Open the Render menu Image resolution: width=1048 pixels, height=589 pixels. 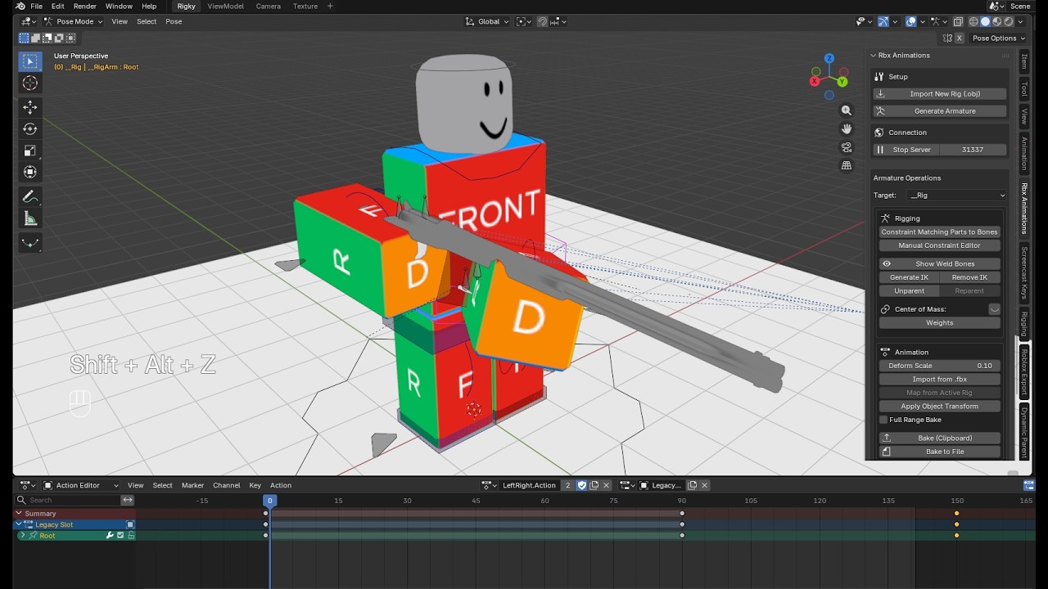coord(85,6)
